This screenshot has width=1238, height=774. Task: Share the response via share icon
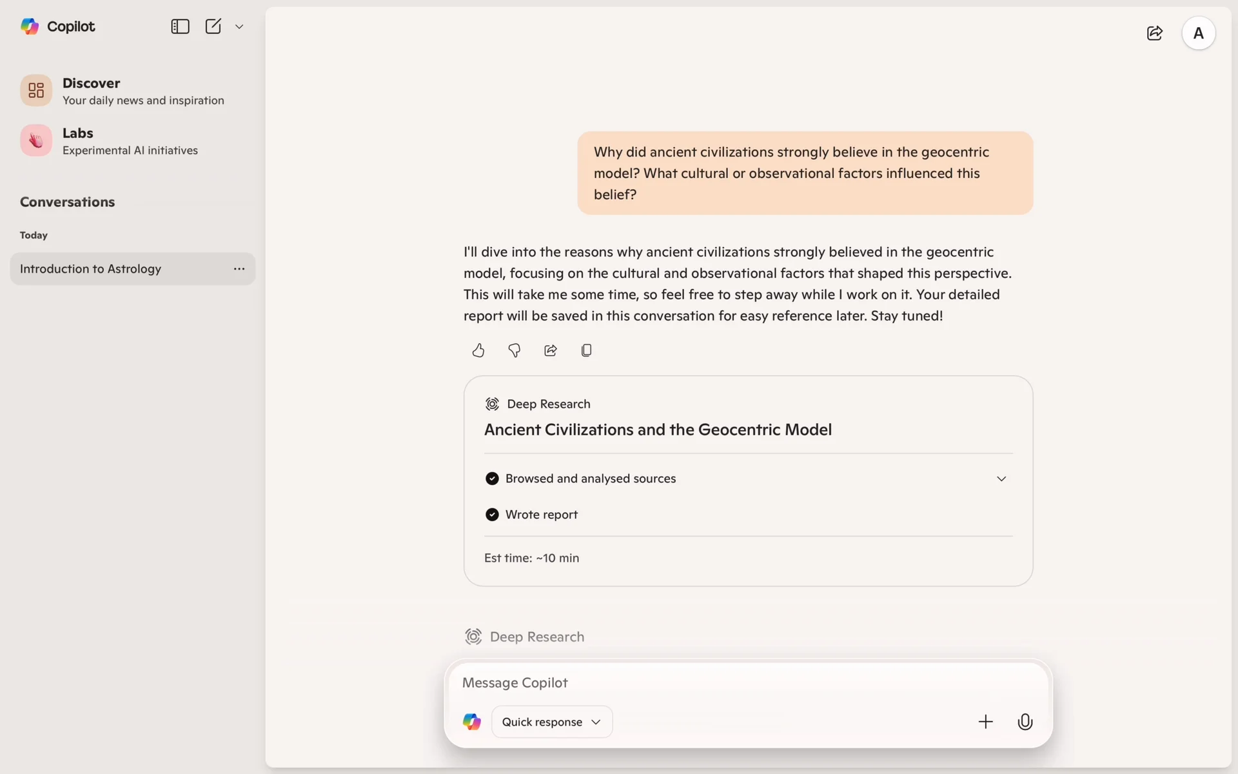click(x=550, y=350)
